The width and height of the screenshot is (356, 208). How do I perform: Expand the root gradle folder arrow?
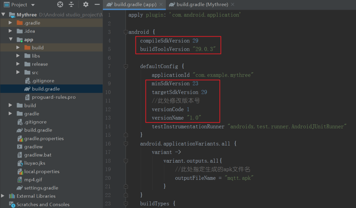click(10, 114)
